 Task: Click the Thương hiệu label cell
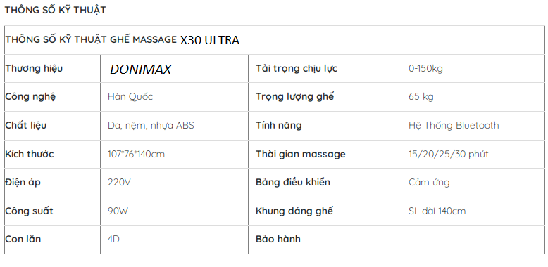click(x=52, y=68)
